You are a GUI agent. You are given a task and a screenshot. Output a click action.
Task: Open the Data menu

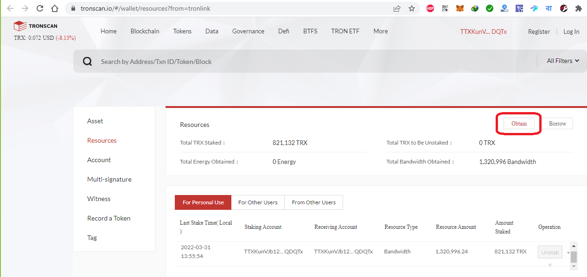(212, 31)
